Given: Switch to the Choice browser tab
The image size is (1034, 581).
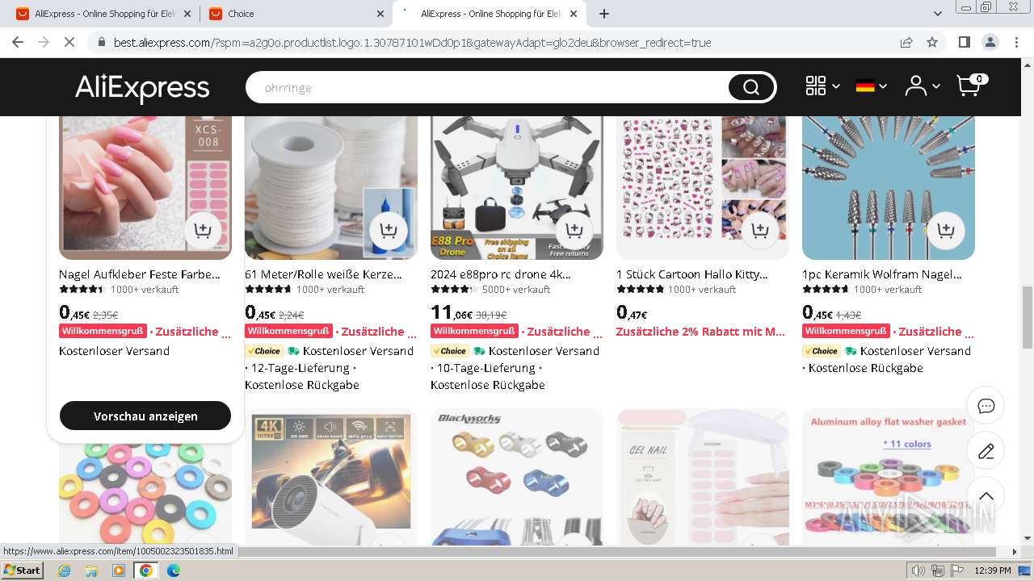Looking at the screenshot, I should click(296, 14).
